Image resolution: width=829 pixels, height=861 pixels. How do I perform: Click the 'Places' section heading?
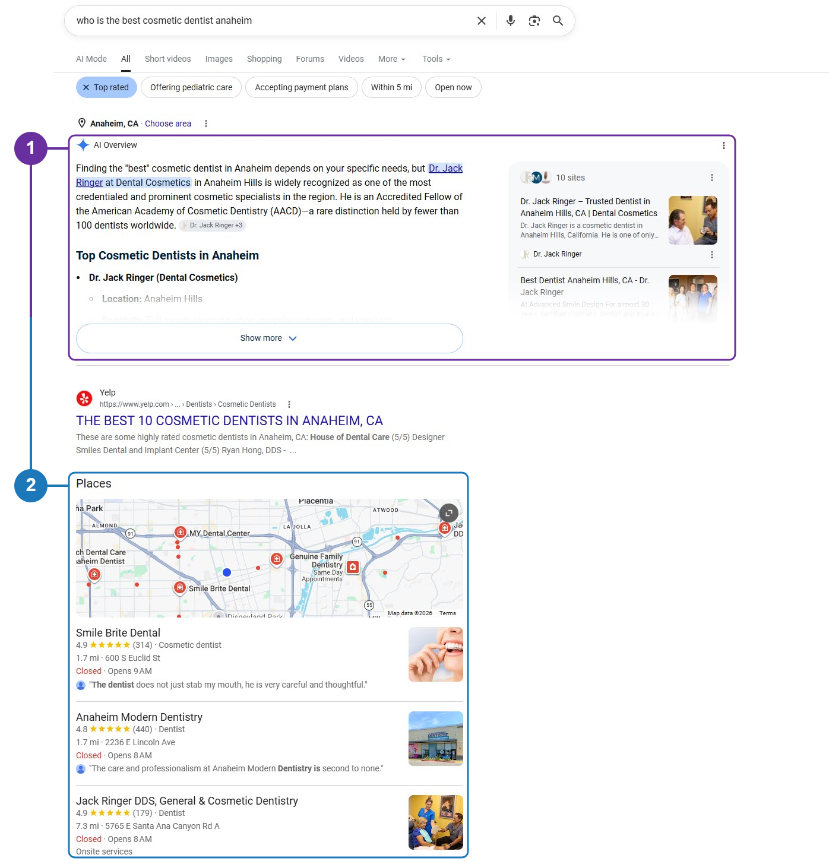[94, 483]
